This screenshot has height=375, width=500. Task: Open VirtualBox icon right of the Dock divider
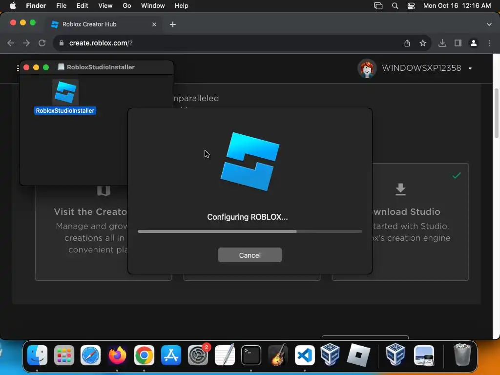click(396, 355)
